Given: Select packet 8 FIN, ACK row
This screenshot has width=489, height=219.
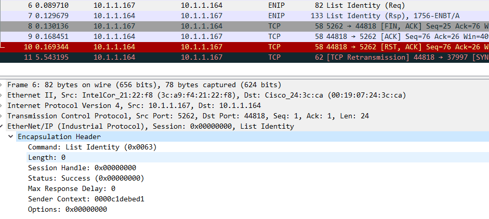Looking at the screenshot, I should point(244,26).
